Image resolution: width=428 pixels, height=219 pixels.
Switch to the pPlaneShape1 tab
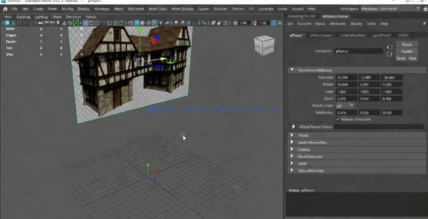tap(321, 36)
